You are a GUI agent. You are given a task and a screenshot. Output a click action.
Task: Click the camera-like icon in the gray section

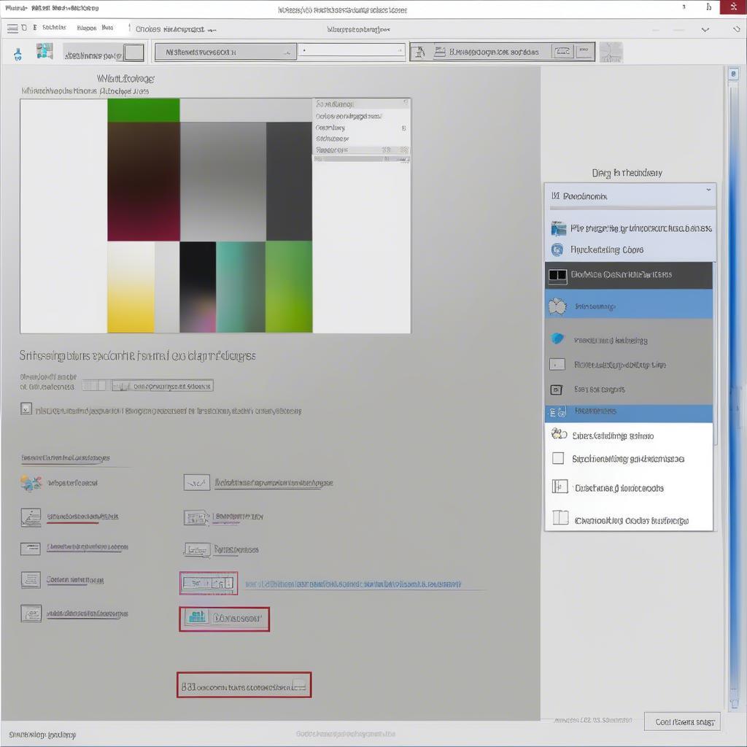click(x=557, y=390)
